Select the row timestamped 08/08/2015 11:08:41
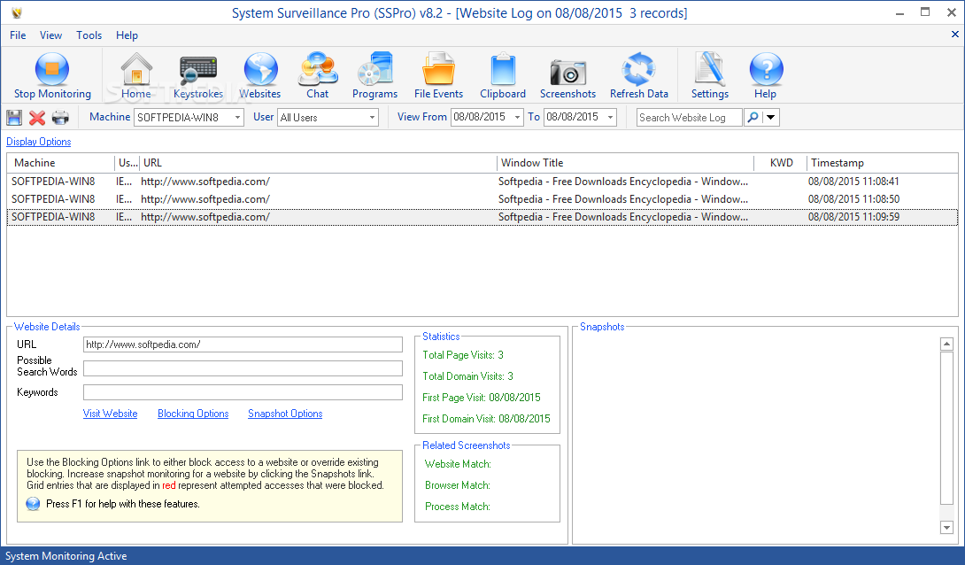 pyautogui.click(x=482, y=182)
